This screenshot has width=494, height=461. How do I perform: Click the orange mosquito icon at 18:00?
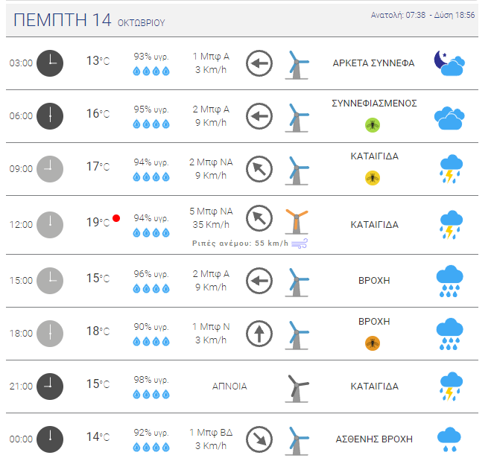tap(373, 343)
